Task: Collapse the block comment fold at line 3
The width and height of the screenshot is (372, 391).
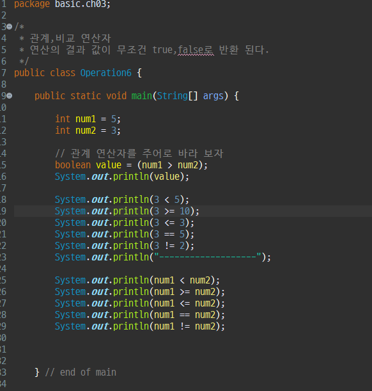Action: (x=9, y=26)
